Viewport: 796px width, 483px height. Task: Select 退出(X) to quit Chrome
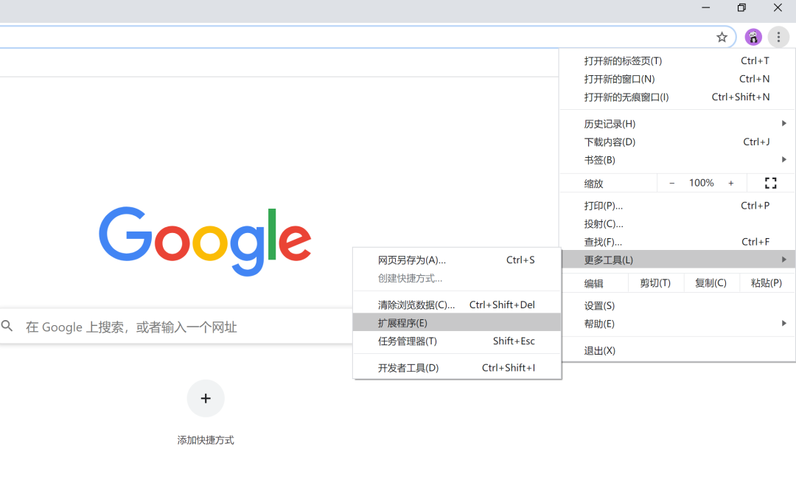point(677,350)
